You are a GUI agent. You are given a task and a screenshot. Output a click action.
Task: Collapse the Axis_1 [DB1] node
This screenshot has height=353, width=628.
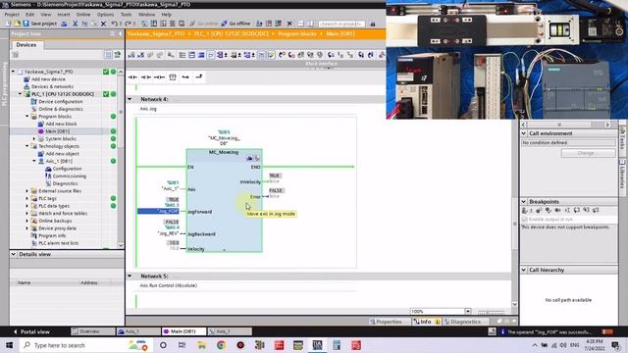pos(34,161)
